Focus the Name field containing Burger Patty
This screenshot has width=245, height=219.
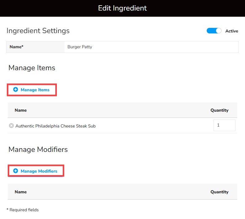(x=151, y=47)
